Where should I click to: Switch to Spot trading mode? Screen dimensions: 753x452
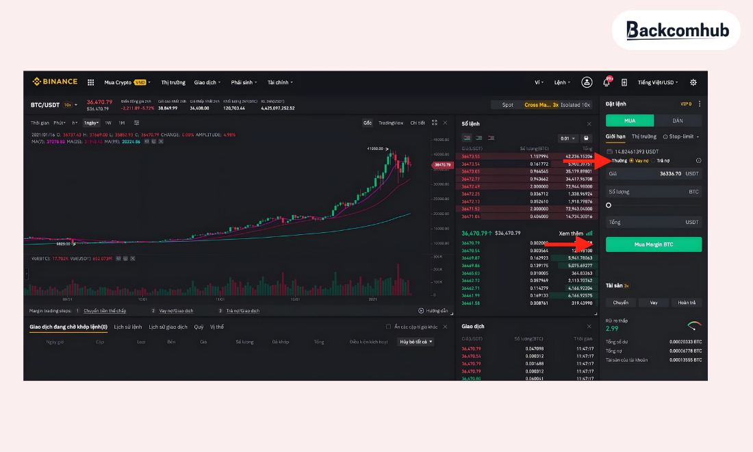[x=508, y=105]
